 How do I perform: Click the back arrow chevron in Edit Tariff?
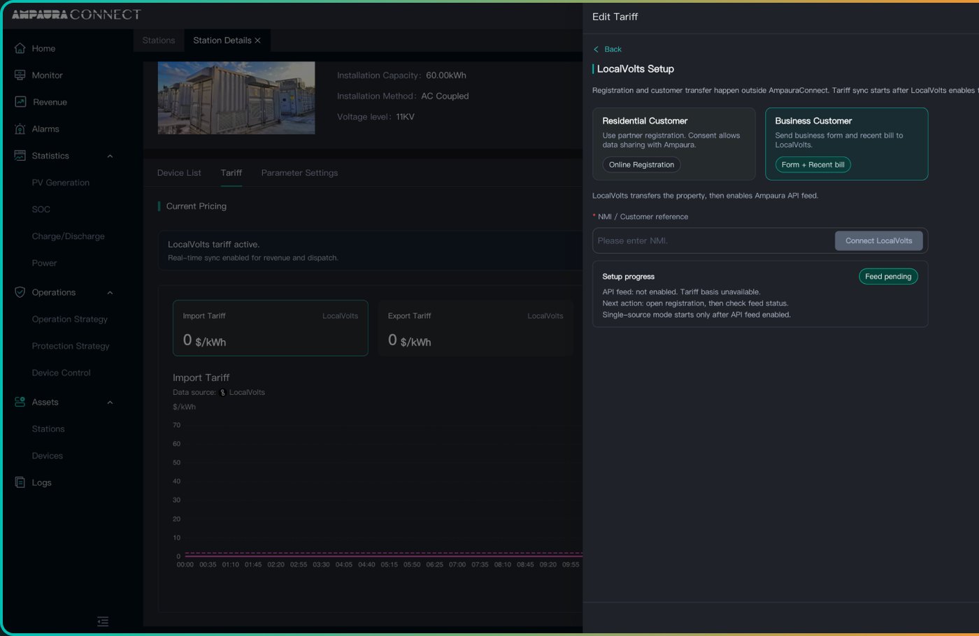[596, 49]
